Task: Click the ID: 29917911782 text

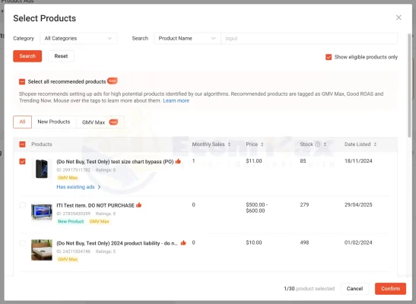Action: tap(74, 170)
